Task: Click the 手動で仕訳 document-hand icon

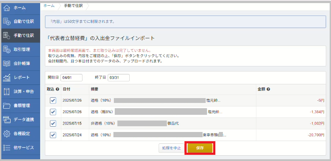Action: [x=7, y=36]
